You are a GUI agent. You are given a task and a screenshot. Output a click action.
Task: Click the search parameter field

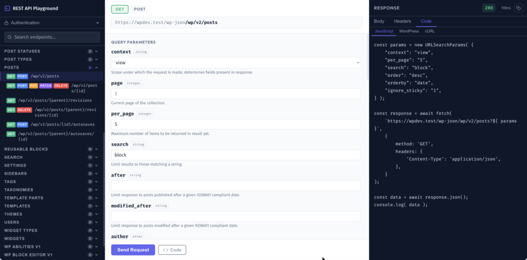click(x=236, y=155)
